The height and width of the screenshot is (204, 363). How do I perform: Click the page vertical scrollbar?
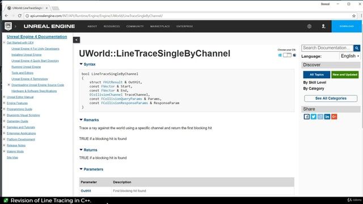[362, 81]
